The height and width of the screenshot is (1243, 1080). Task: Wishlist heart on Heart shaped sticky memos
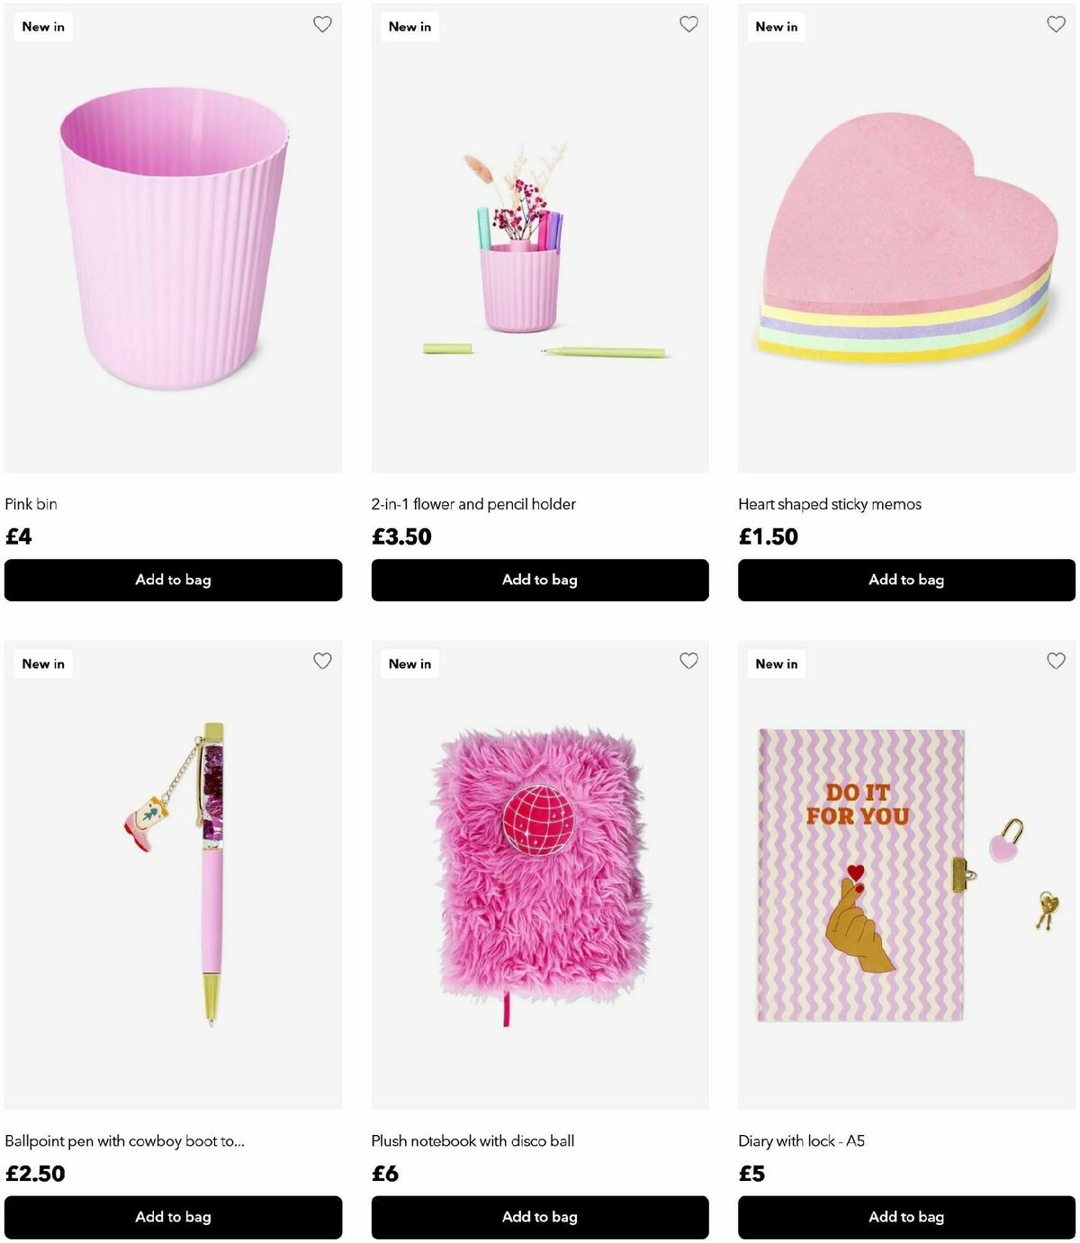pos(1056,24)
